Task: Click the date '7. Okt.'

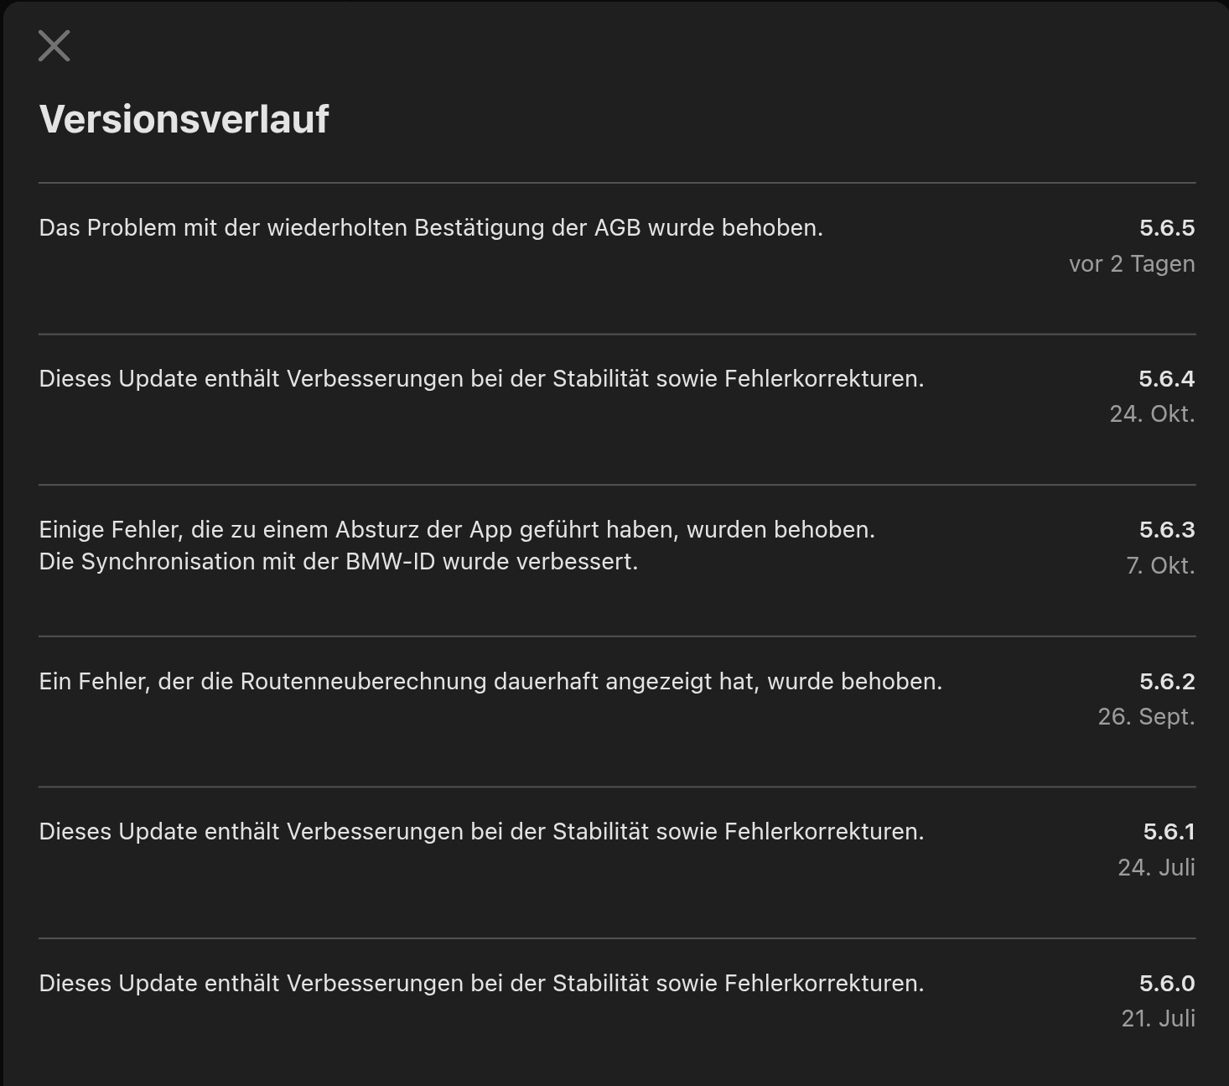Action: click(x=1161, y=566)
